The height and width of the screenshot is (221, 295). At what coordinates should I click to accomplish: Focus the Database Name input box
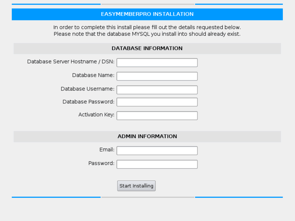point(157,76)
